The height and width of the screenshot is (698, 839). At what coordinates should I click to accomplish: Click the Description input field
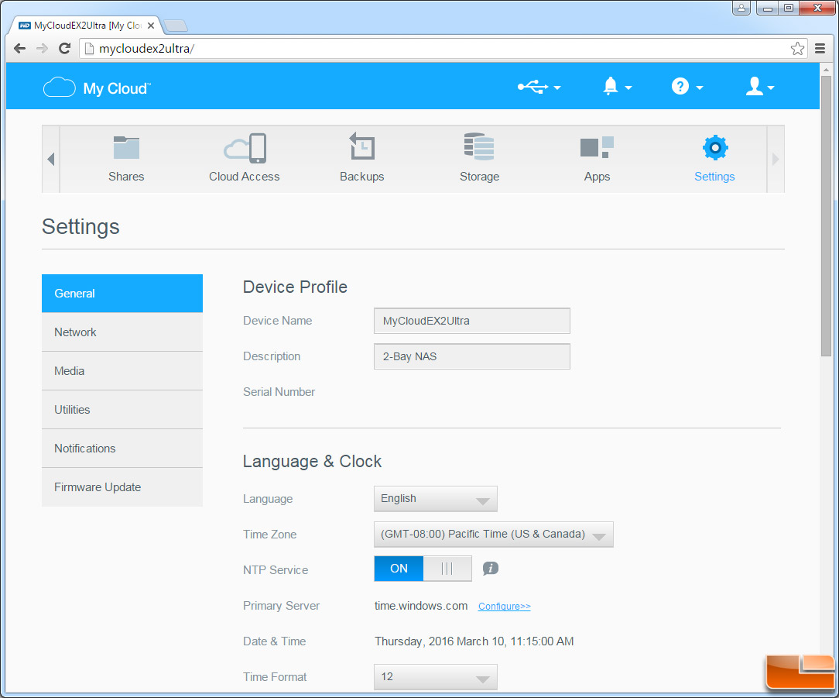(x=472, y=356)
